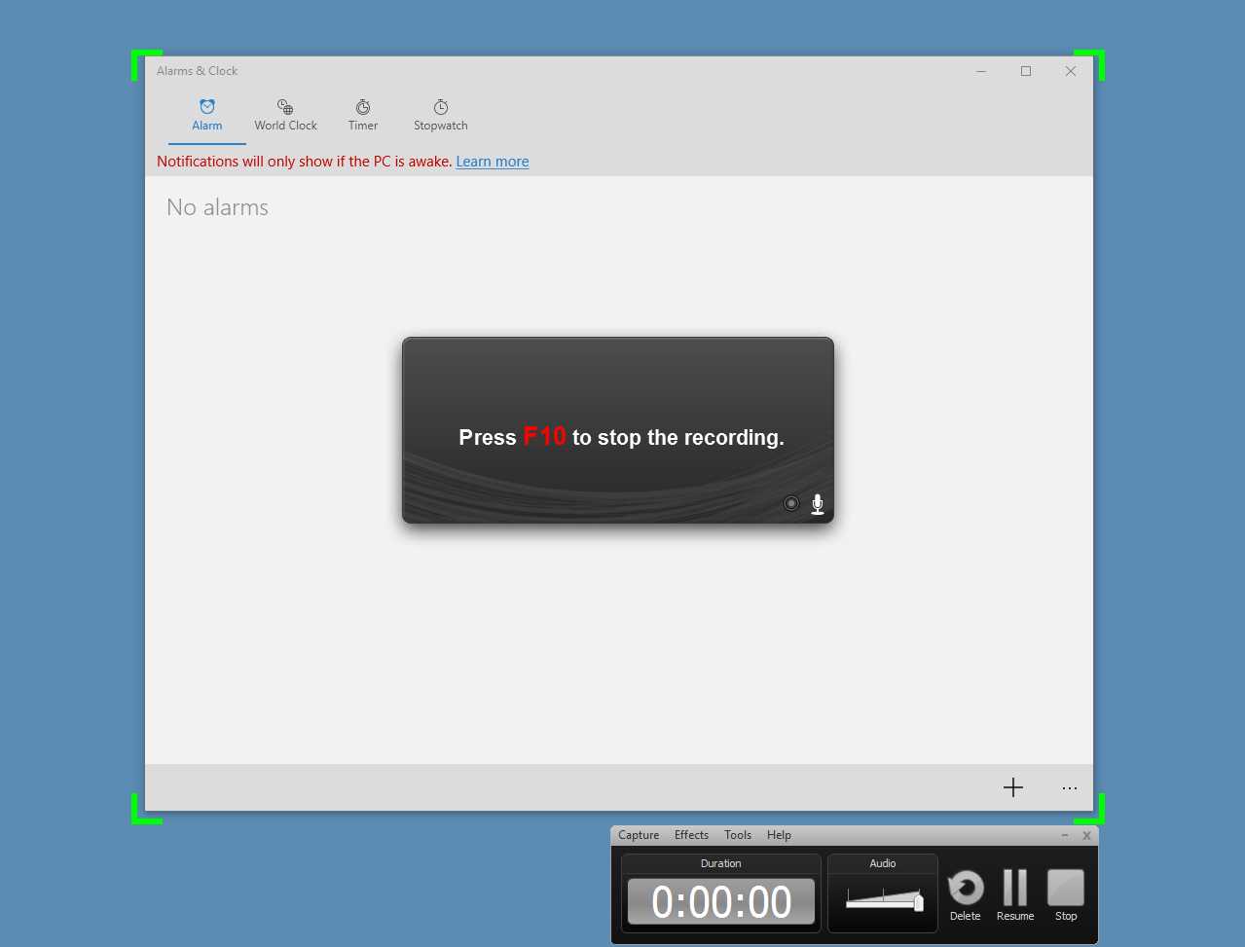
Task: Click the Duration timer display
Action: (x=720, y=901)
